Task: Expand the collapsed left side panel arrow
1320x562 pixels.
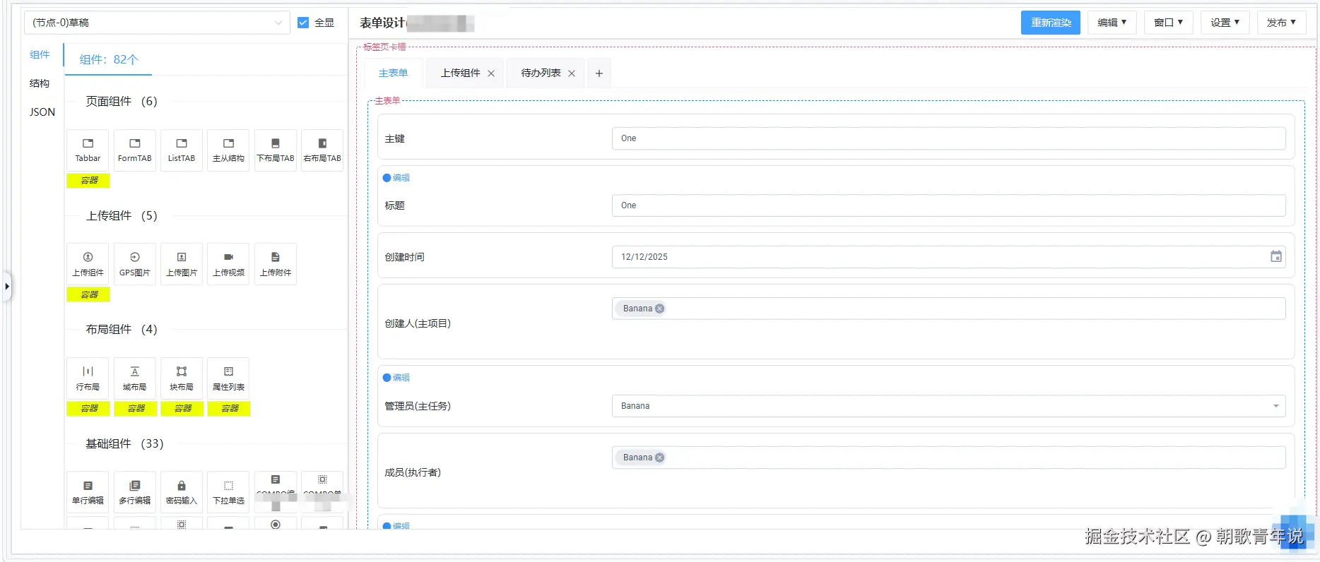Action: tap(7, 286)
